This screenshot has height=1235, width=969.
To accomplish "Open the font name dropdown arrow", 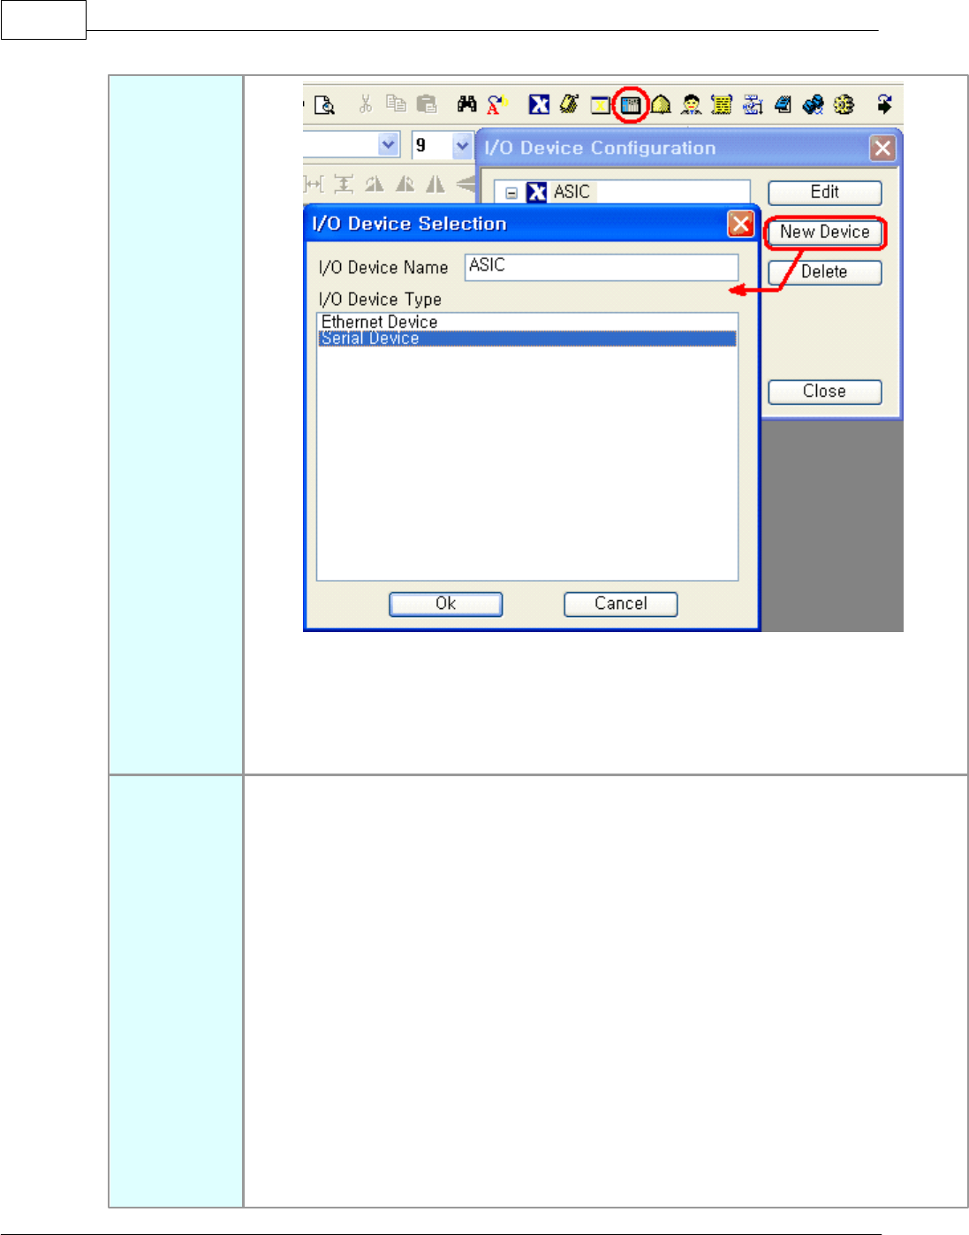I will (389, 144).
